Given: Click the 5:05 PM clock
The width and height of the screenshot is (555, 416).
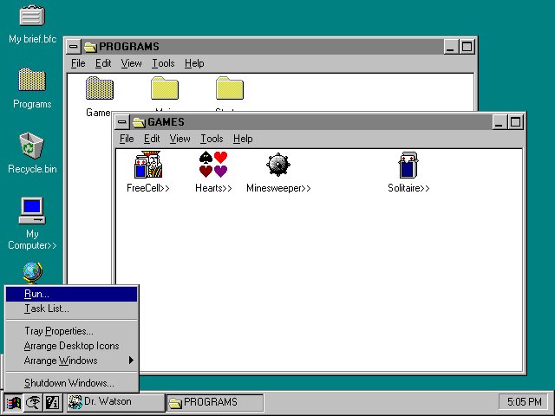Looking at the screenshot, I should (524, 402).
